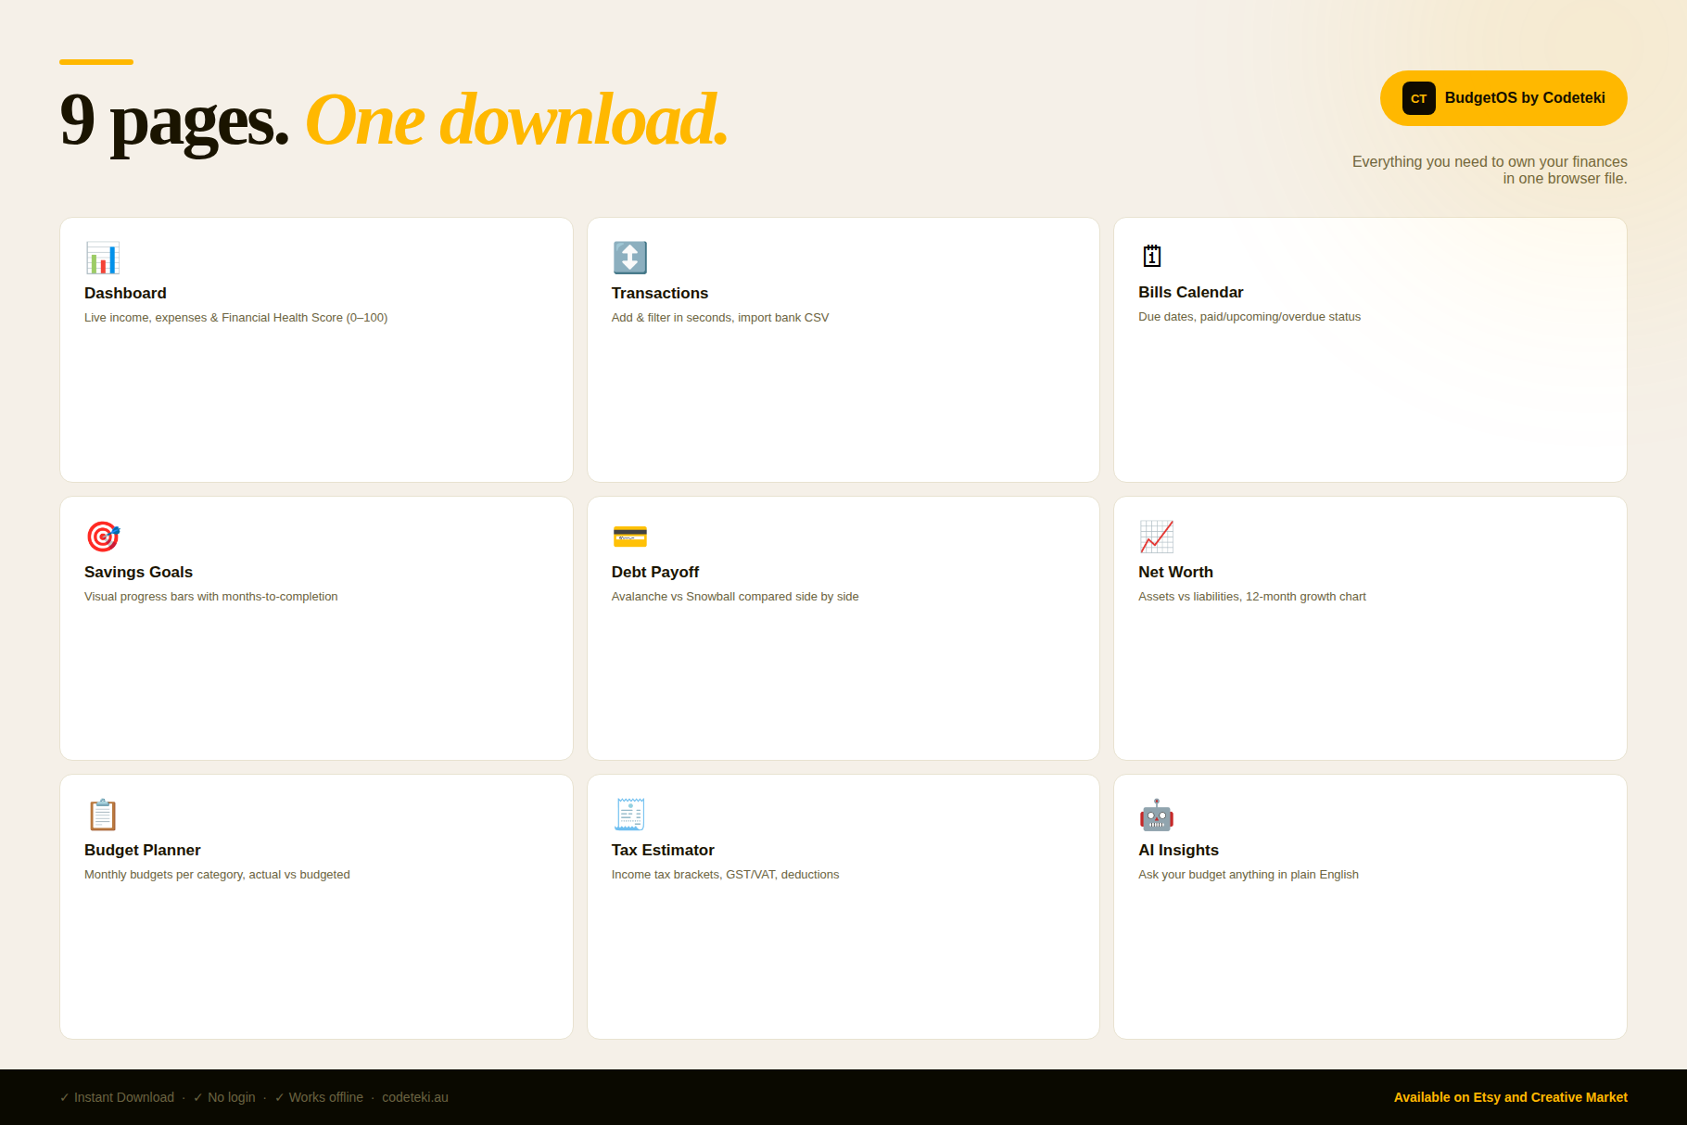Click the codeteki.au link in footer
The image size is (1687, 1125).
pos(415,1097)
